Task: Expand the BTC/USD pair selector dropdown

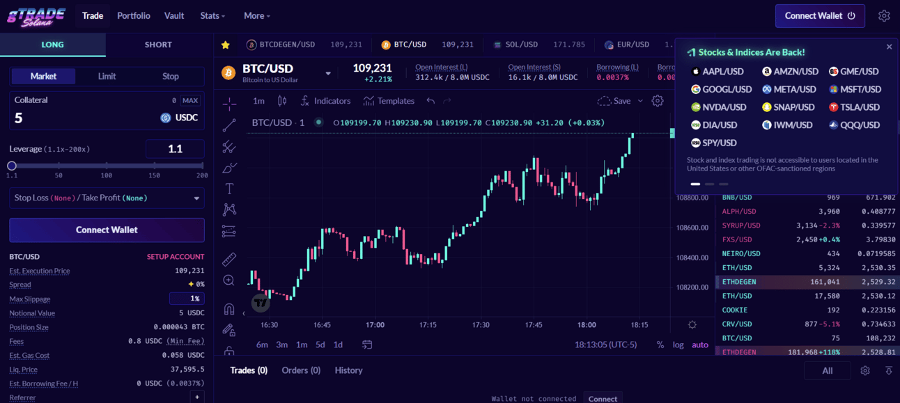Action: [328, 73]
